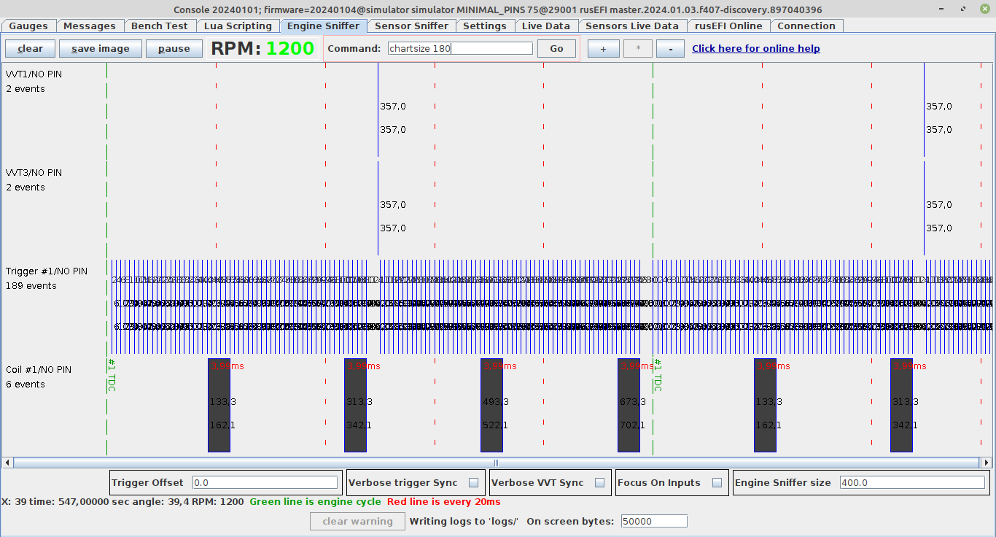The width and height of the screenshot is (996, 537).
Task: Pause the engine sniffer chart
Action: click(174, 49)
